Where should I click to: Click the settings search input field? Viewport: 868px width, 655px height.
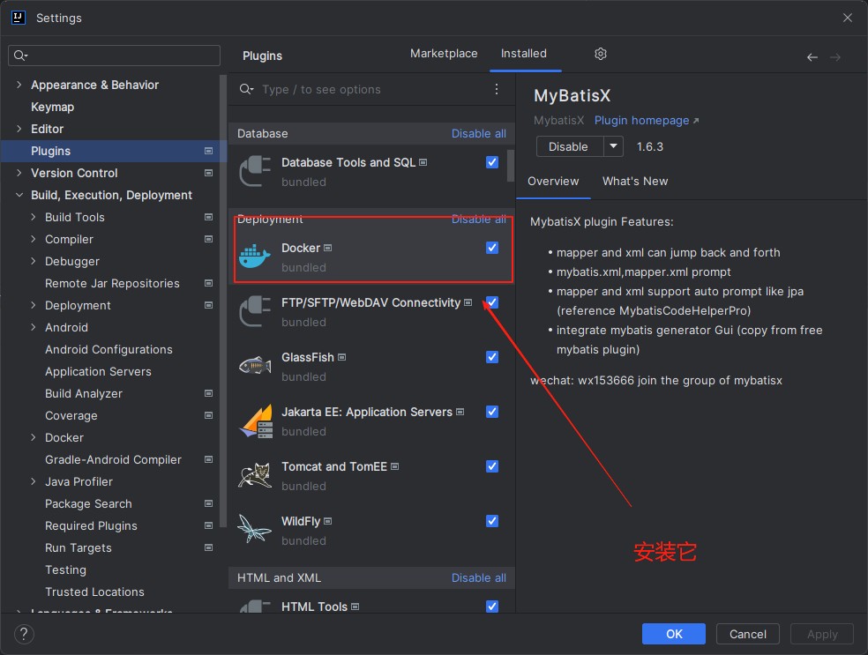pyautogui.click(x=114, y=56)
